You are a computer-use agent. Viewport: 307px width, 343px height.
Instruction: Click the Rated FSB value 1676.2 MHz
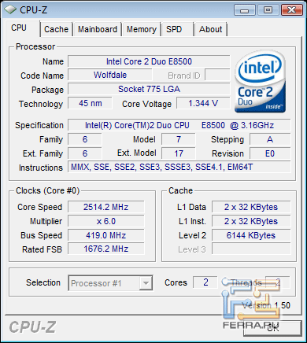coord(106,249)
